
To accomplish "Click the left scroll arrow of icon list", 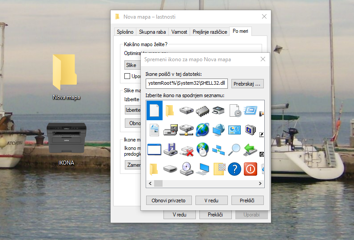I will point(150,183).
